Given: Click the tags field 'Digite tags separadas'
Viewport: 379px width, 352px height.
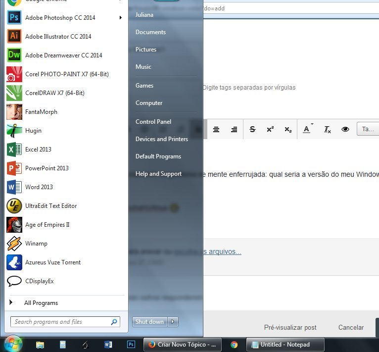Looking at the screenshot, I should (249, 88).
